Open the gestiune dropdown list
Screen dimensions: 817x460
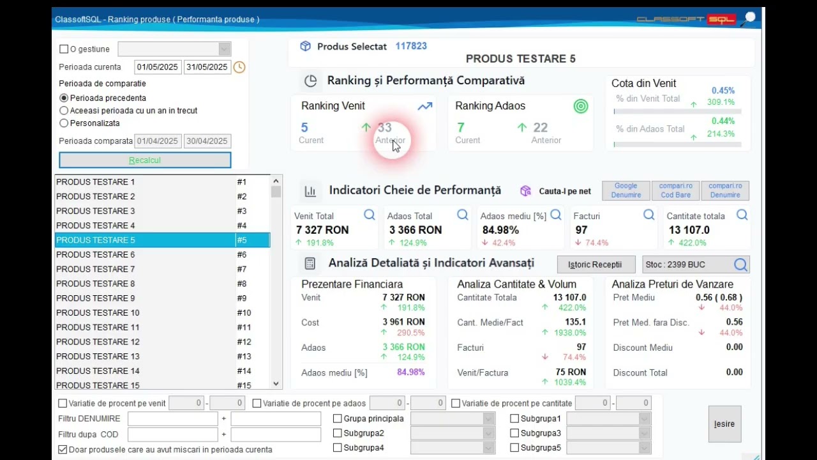tap(224, 49)
